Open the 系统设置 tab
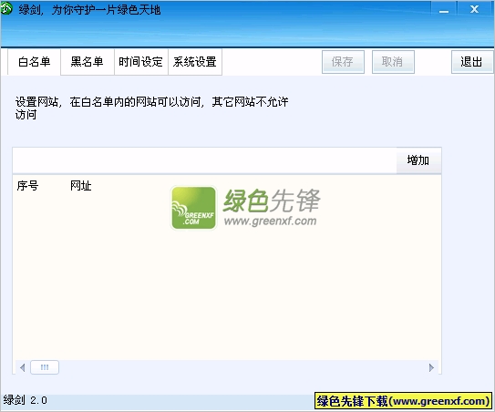 (195, 62)
